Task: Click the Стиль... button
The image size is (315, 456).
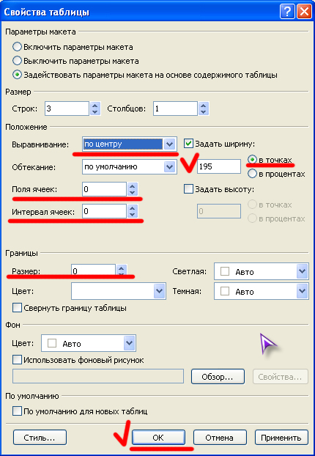Action: [x=40, y=438]
